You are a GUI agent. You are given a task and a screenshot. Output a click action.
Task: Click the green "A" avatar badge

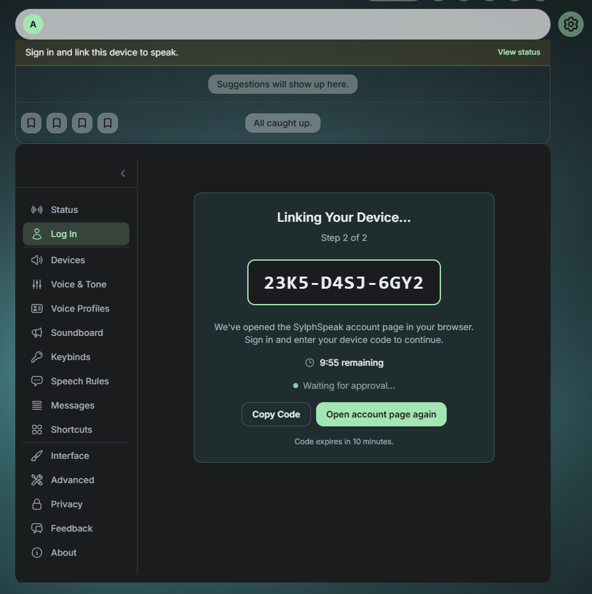(33, 24)
